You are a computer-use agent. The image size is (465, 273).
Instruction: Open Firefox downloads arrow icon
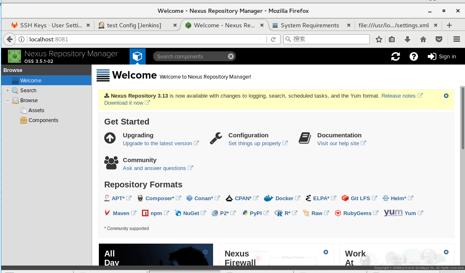click(407, 39)
